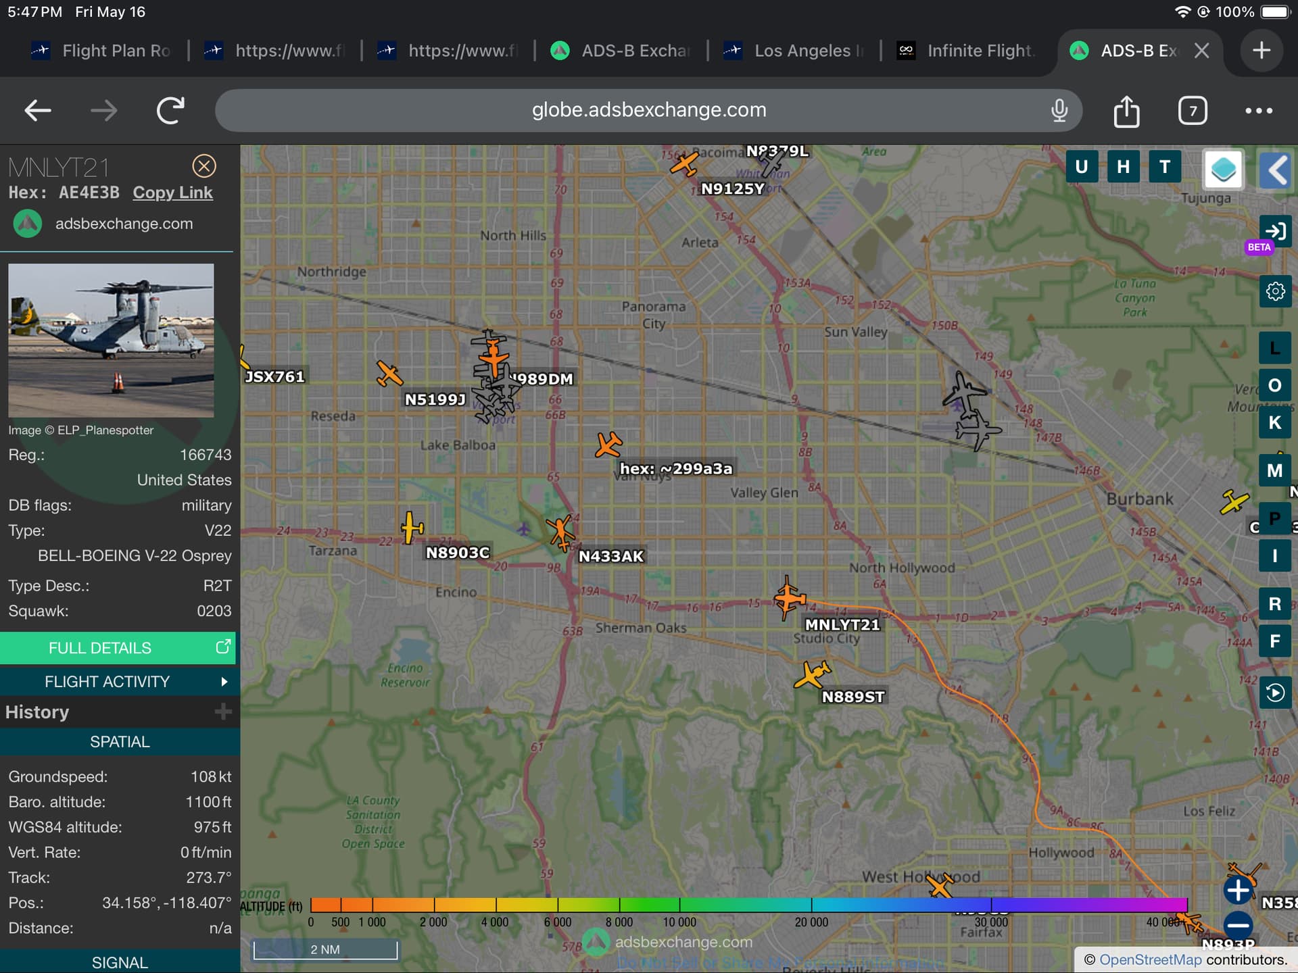
Task: Select the MNLYT21 Osprey aircraft icon on map
Action: click(x=788, y=597)
